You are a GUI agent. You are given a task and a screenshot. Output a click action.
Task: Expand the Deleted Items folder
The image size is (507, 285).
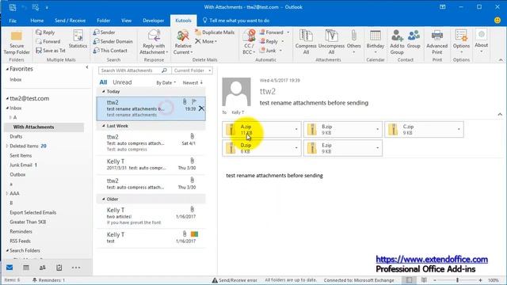pyautogui.click(x=7, y=146)
